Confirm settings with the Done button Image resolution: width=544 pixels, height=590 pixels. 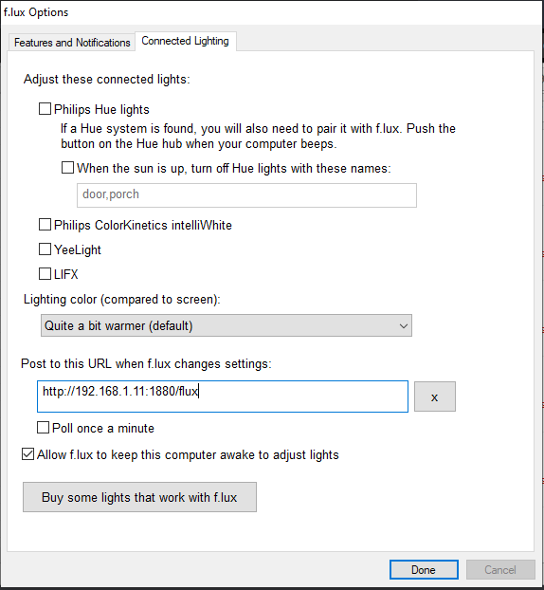[424, 570]
